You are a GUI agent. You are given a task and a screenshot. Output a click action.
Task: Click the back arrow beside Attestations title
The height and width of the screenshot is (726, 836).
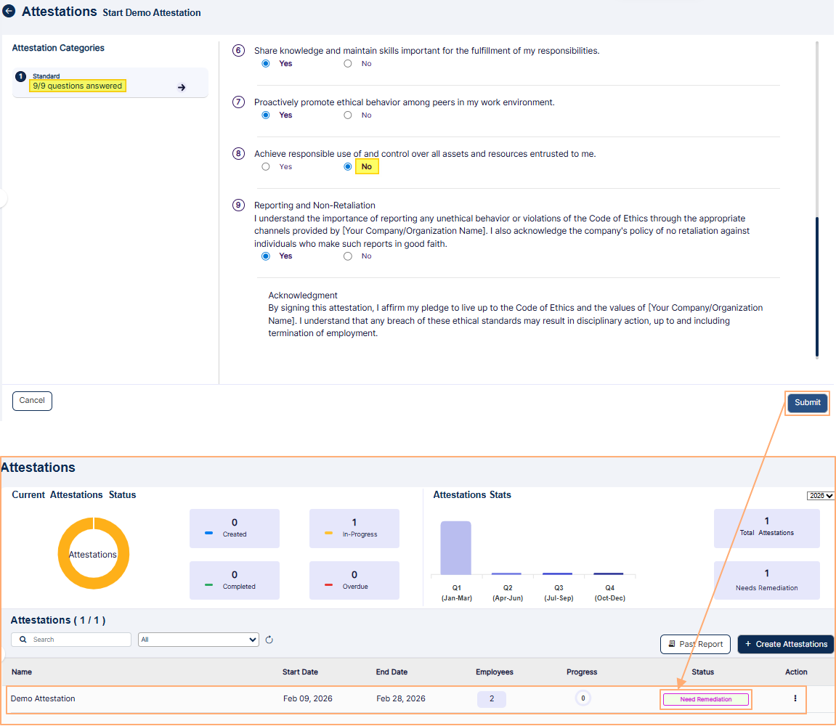[9, 12]
